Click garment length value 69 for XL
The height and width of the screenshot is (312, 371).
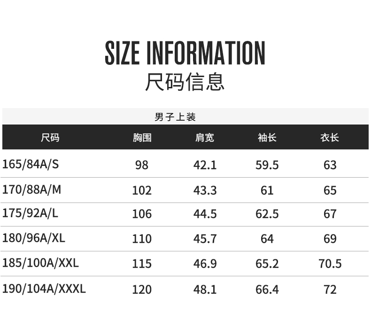point(330,239)
